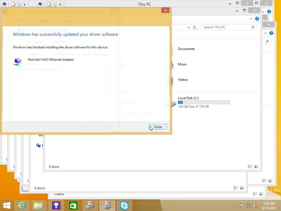Click the magnifier icon in Search This PC box
The image size is (281, 211).
coord(253,27)
